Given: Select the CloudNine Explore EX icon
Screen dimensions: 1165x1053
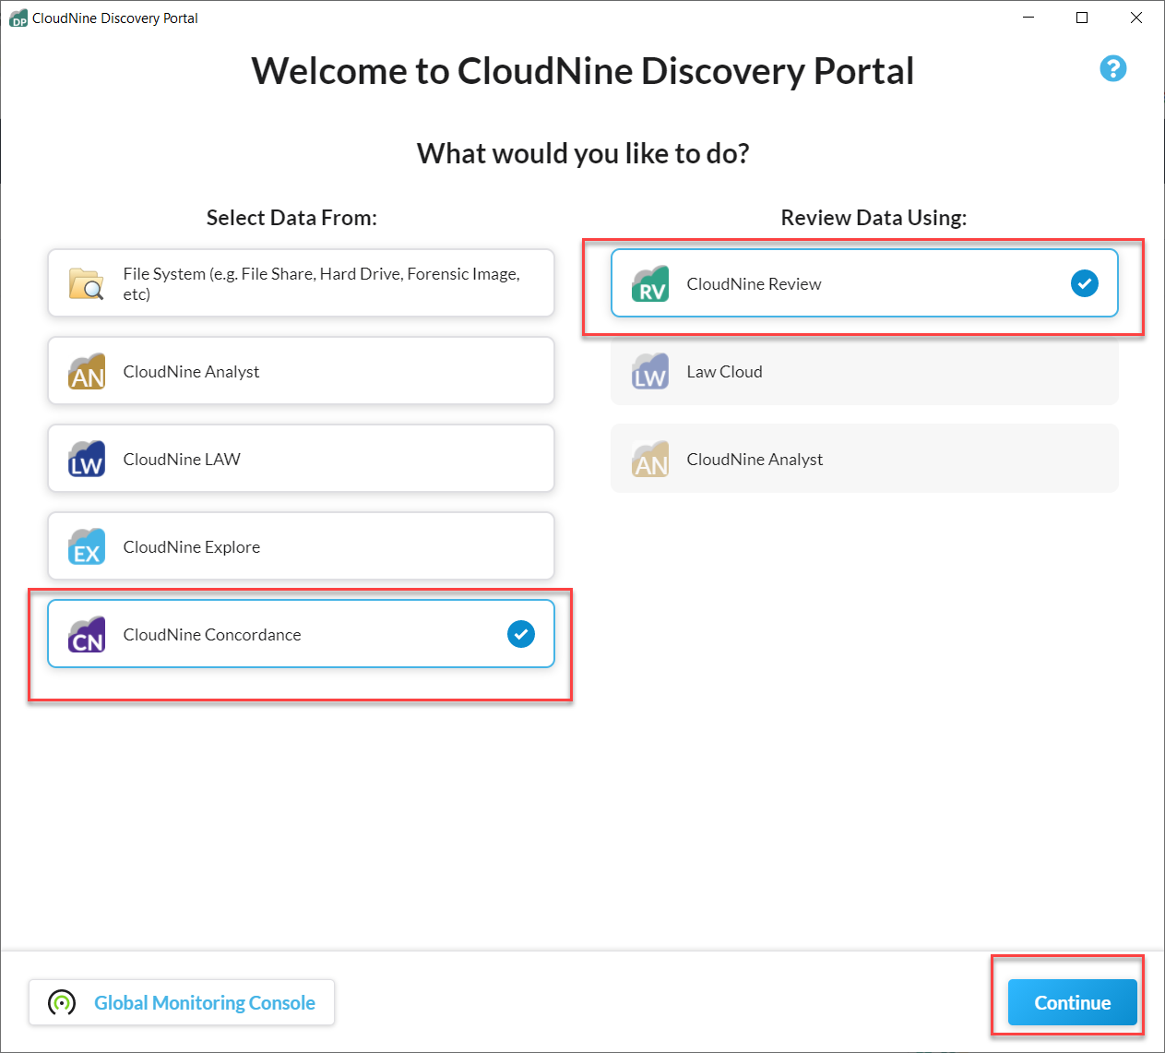Looking at the screenshot, I should tap(86, 546).
